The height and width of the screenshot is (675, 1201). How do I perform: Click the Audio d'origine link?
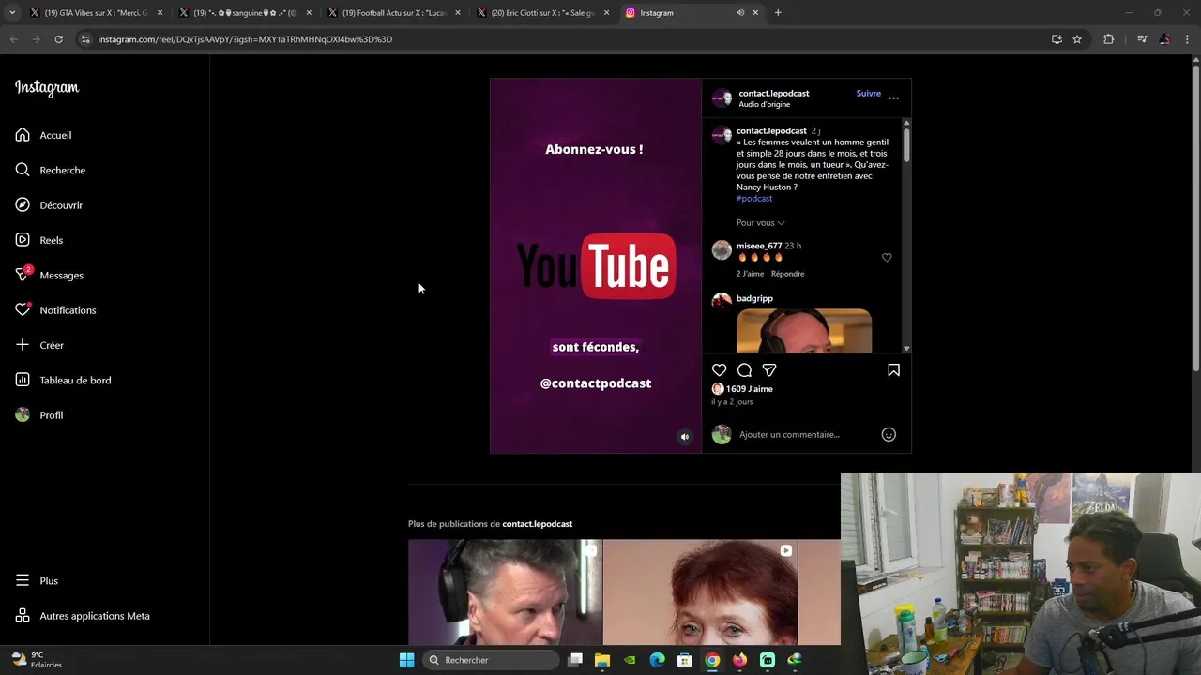pyautogui.click(x=764, y=104)
